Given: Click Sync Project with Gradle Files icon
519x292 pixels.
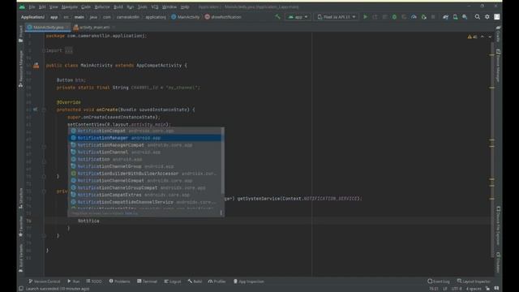Looking at the screenshot, I should tap(445, 16).
